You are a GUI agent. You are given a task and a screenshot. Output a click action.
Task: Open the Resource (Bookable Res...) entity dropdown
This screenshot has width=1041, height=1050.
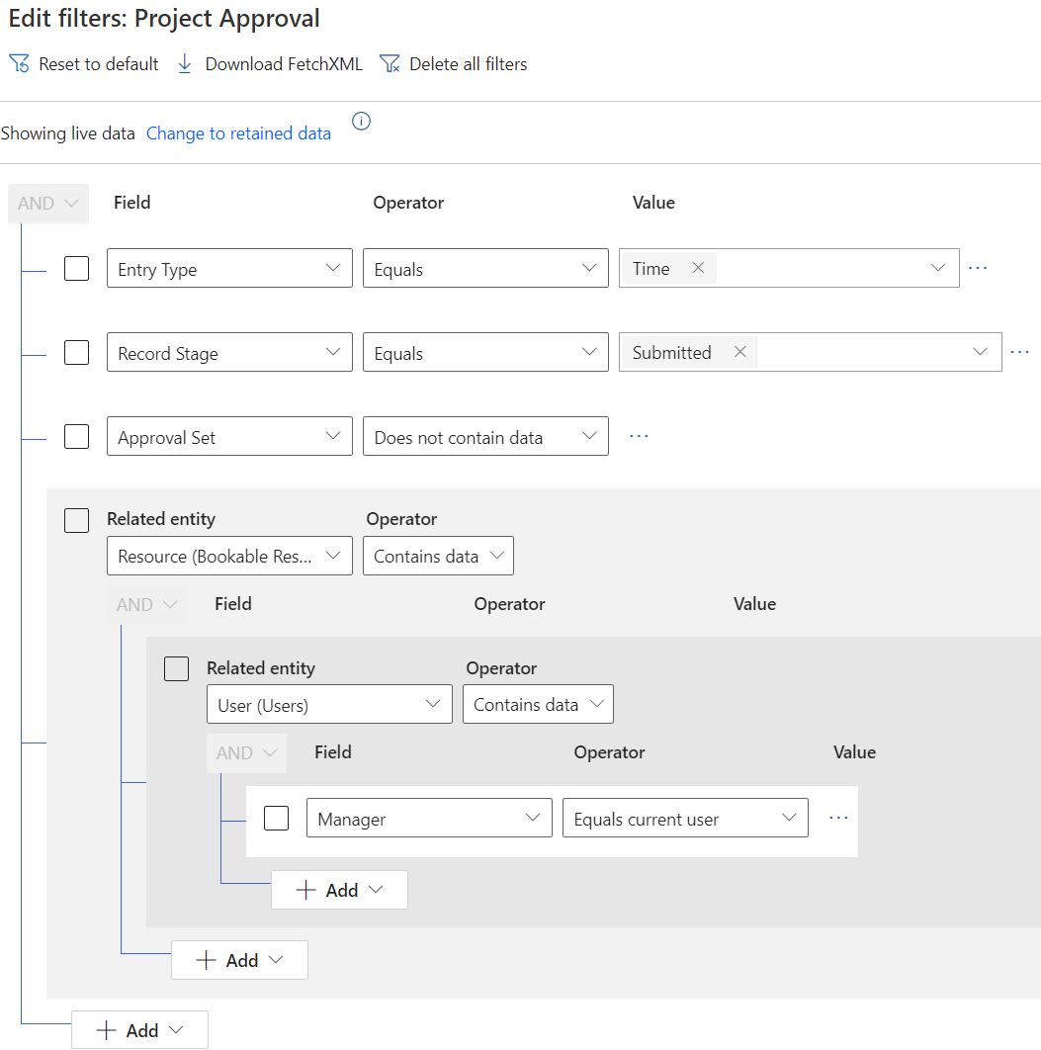pos(229,556)
